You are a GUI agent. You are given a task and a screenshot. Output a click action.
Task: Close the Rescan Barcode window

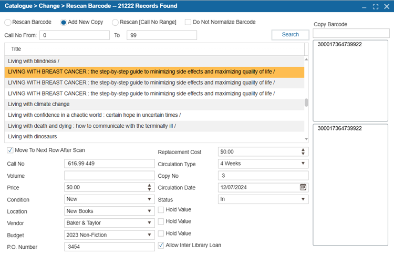pyautogui.click(x=387, y=6)
